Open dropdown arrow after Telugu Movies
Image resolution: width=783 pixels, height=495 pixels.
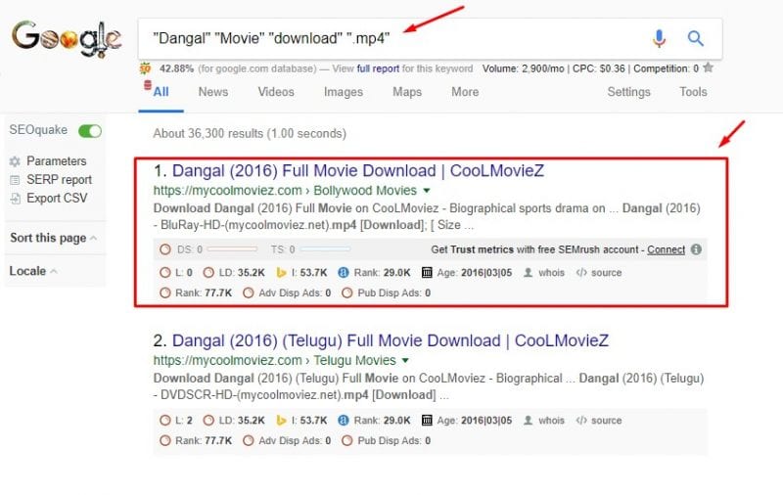click(405, 360)
